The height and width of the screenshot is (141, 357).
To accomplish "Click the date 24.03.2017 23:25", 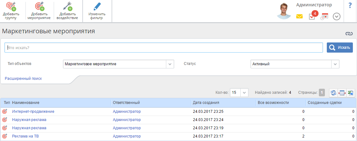I will point(208,112).
